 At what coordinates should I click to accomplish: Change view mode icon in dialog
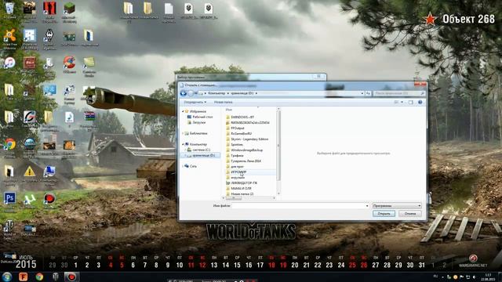tap(396, 103)
